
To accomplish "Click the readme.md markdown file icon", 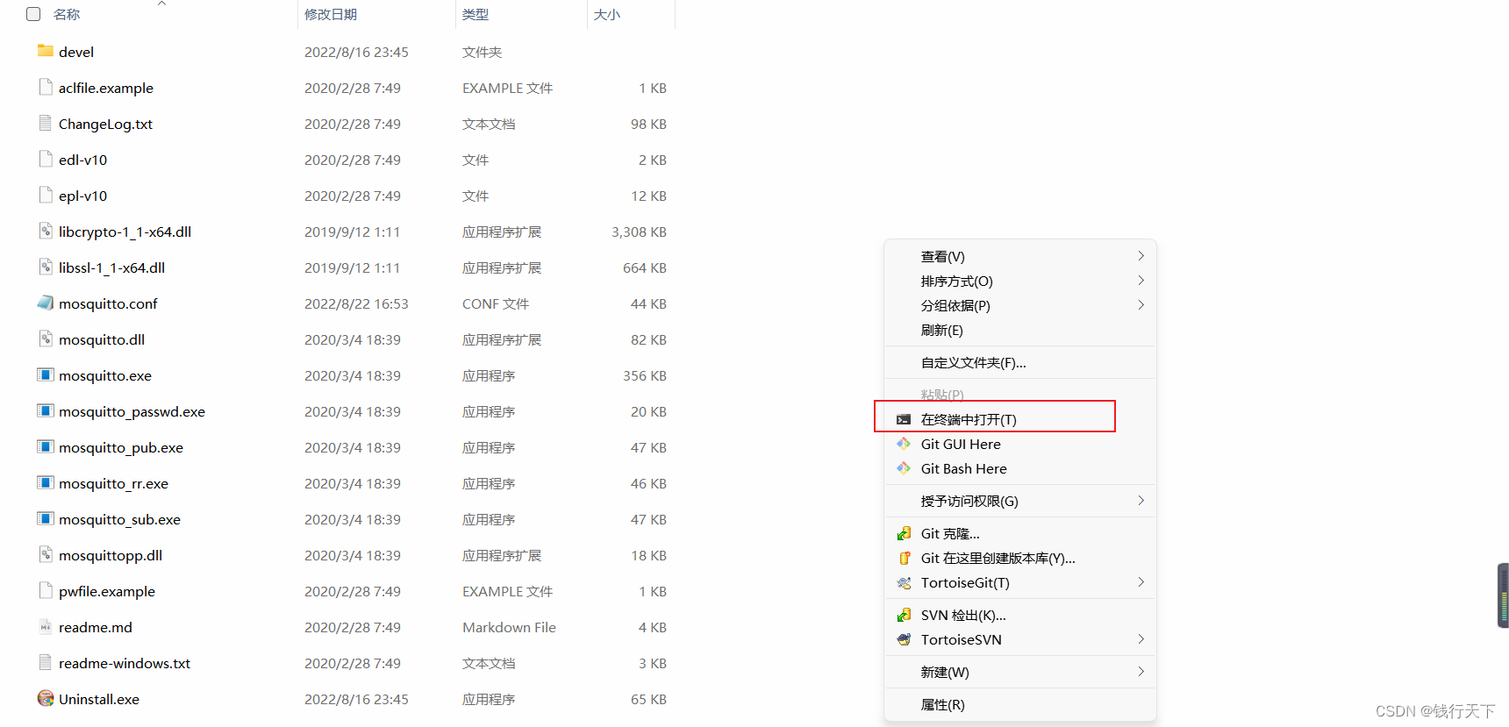I will coord(46,626).
